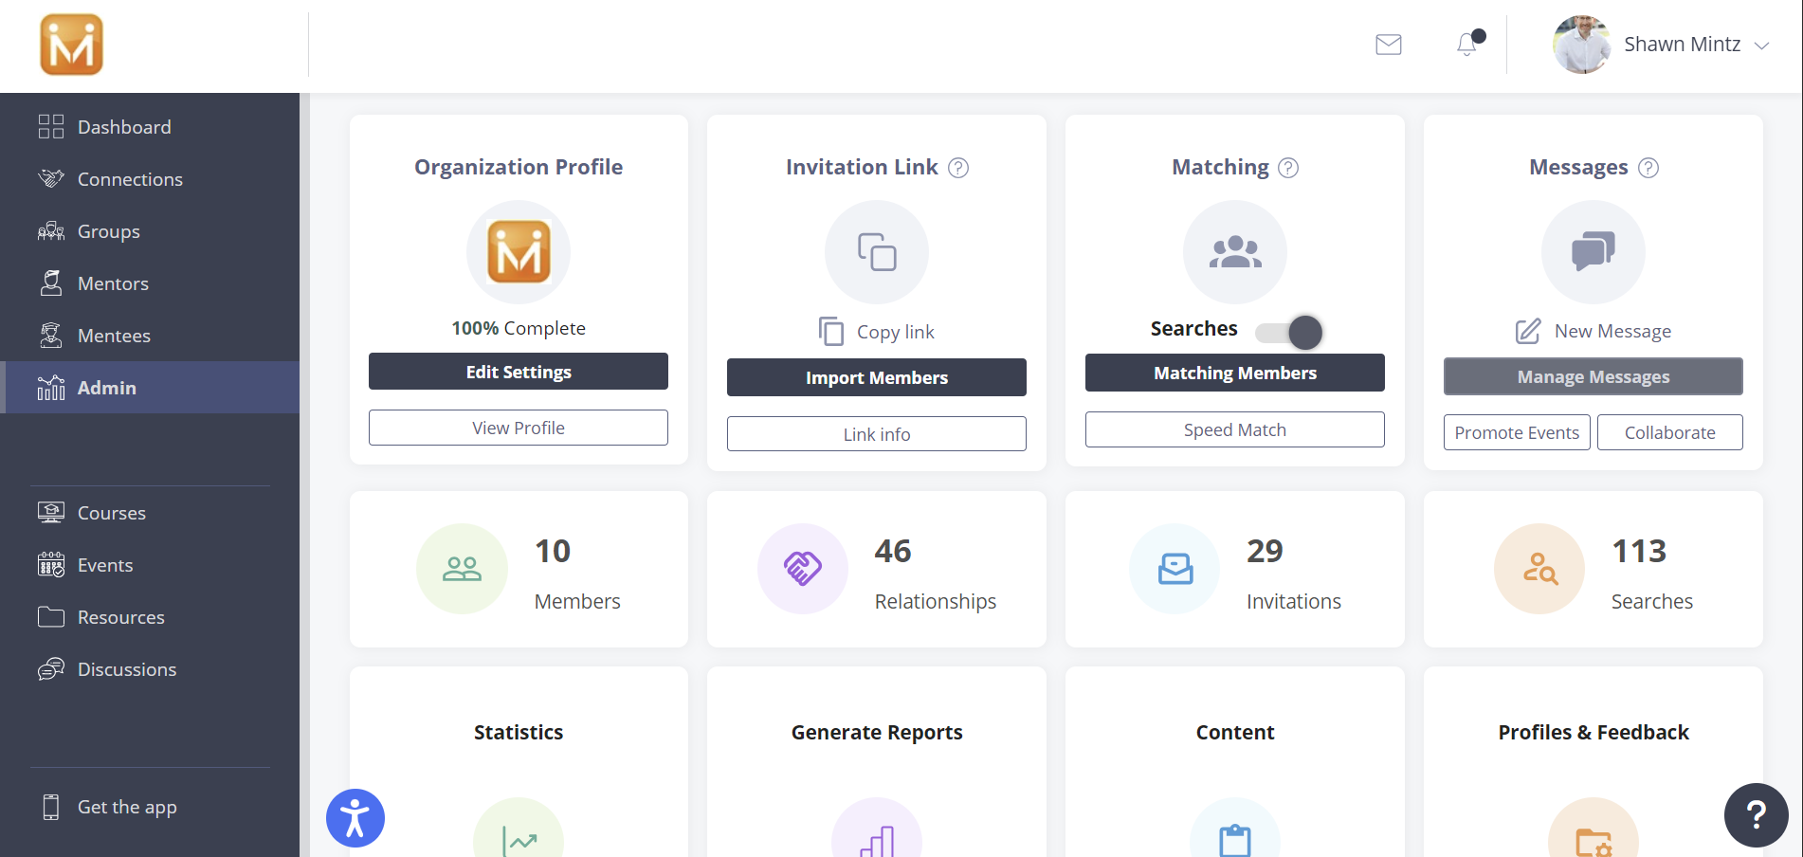Click the Admin building icon
The width and height of the screenshot is (1803, 857).
pos(51,387)
